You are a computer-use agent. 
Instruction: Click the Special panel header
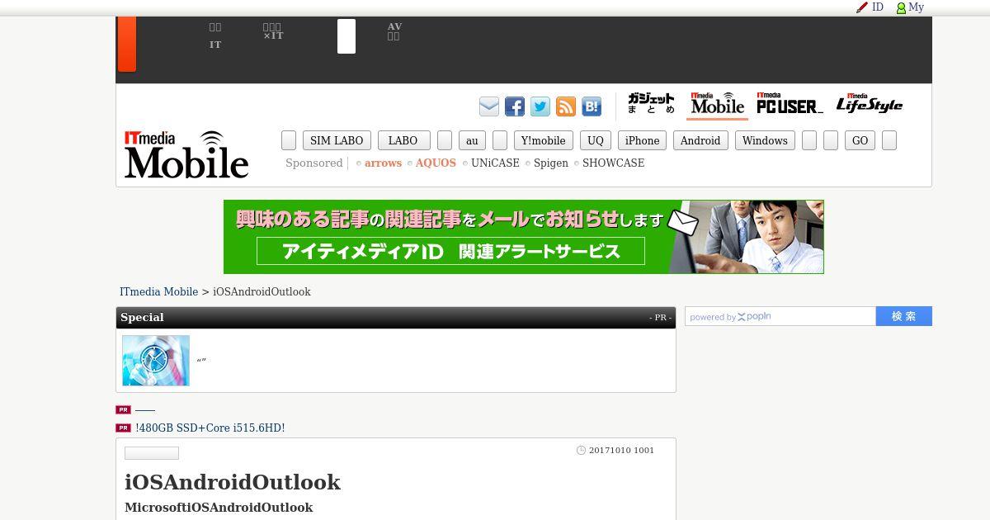396,318
